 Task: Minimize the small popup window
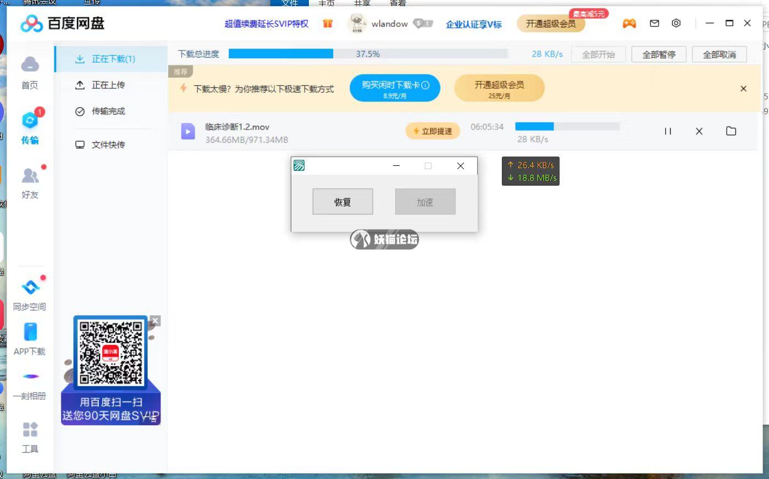pyautogui.click(x=396, y=165)
